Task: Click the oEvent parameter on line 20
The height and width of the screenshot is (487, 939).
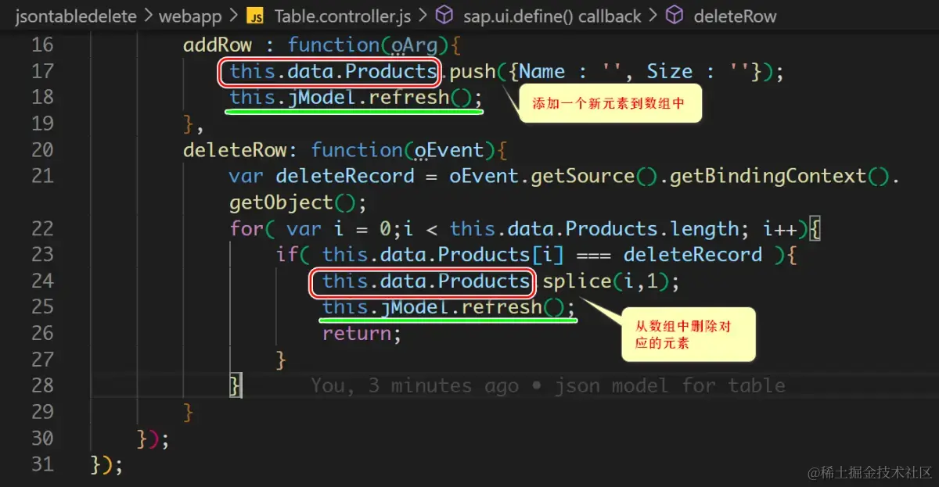Action: point(449,150)
